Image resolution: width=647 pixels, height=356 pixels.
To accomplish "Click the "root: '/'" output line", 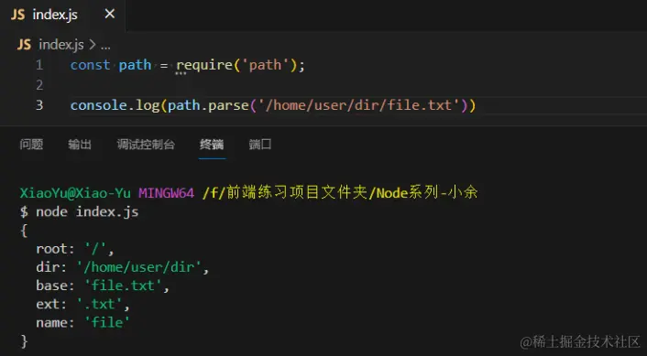I will pyautogui.click(x=74, y=249).
